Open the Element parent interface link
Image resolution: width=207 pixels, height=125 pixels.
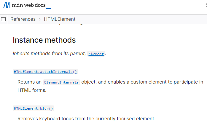pos(96,54)
